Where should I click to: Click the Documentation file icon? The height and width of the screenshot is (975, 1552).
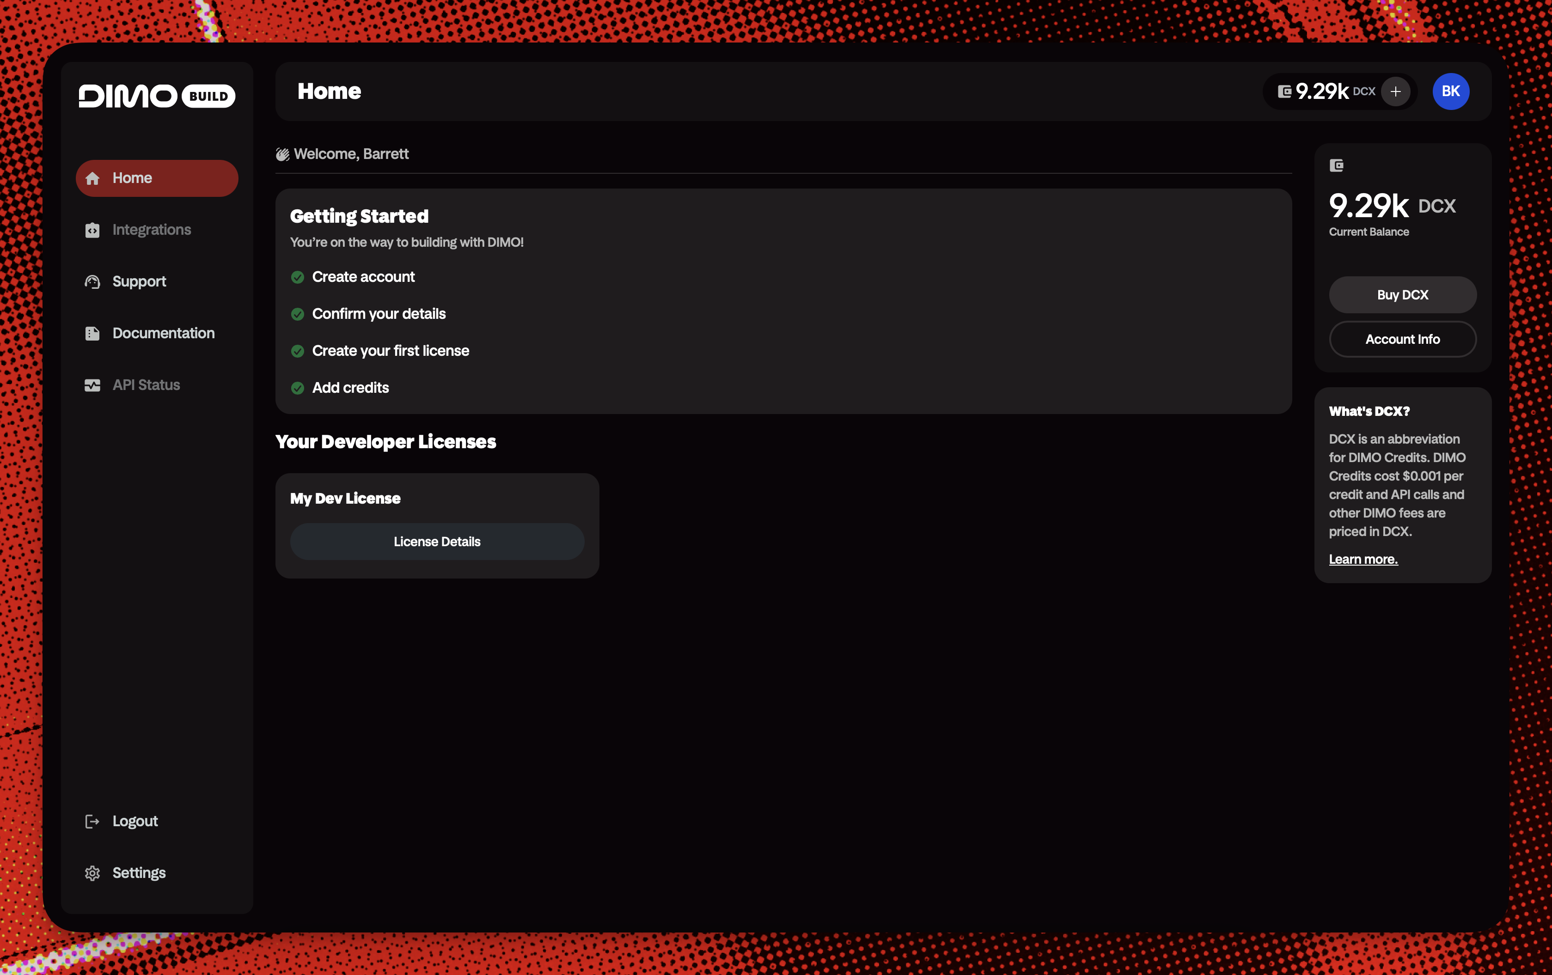(92, 333)
